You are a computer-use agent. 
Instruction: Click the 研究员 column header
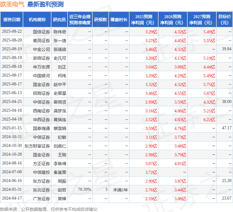59,19
